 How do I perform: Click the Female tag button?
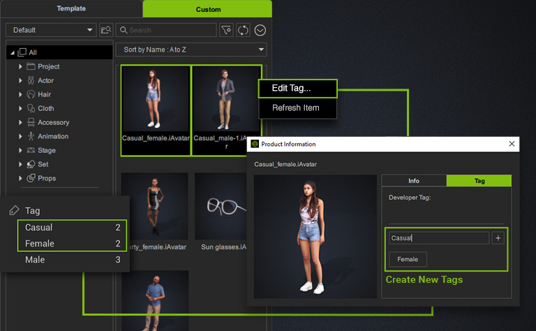[408, 259]
